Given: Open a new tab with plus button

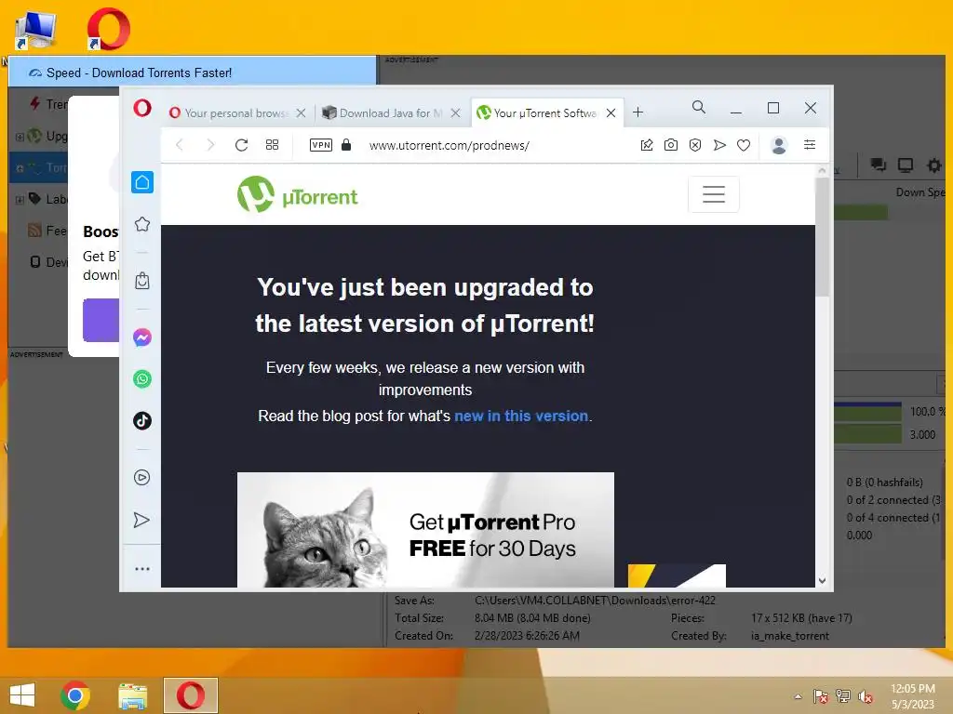Looking at the screenshot, I should [x=638, y=112].
